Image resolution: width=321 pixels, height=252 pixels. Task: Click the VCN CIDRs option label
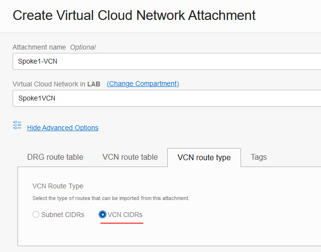125,214
